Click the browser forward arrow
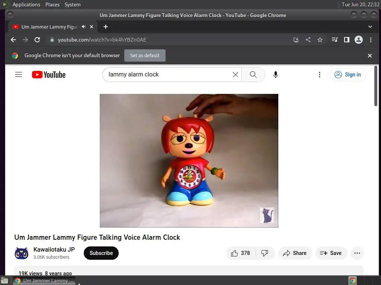 tap(25, 40)
